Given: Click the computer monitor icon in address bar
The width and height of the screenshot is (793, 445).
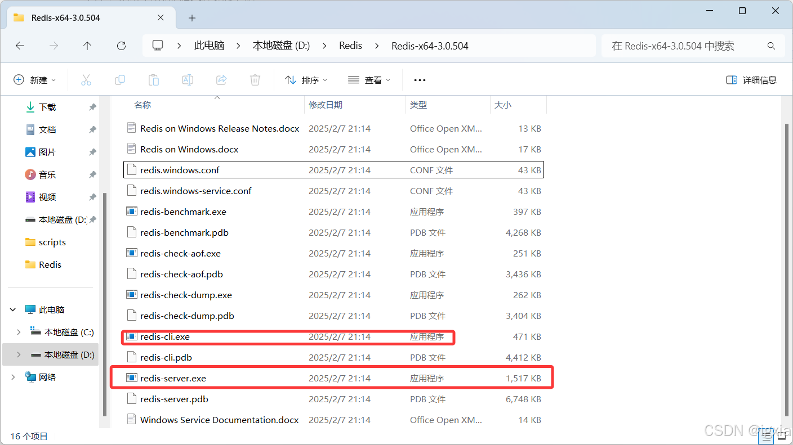Looking at the screenshot, I should point(158,46).
